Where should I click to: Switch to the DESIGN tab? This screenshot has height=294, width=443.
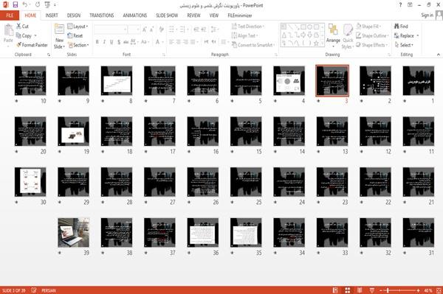(x=73, y=15)
